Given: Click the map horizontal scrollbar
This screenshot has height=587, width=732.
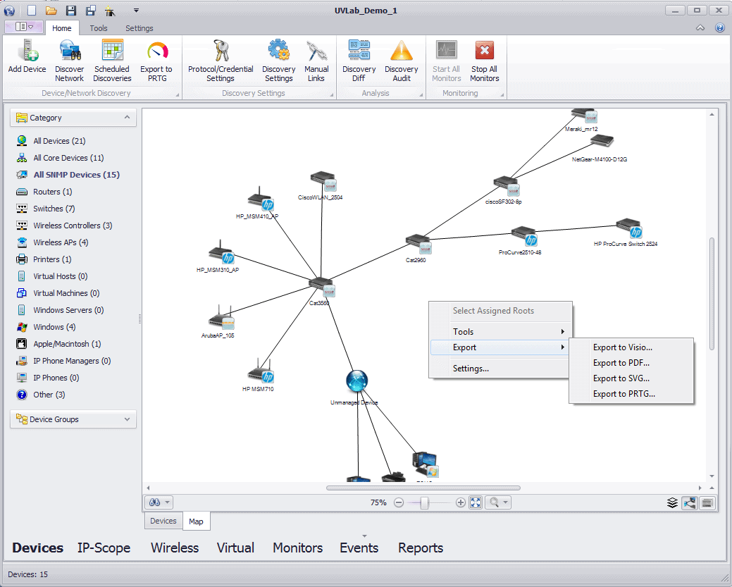Looking at the screenshot, I should coord(423,488).
